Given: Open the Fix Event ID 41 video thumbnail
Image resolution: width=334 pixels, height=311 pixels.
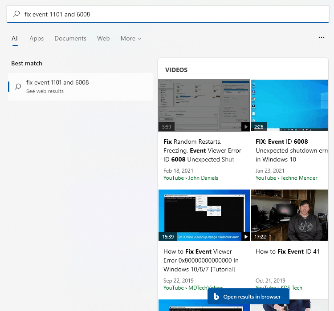Looking at the screenshot, I should coord(289,215).
